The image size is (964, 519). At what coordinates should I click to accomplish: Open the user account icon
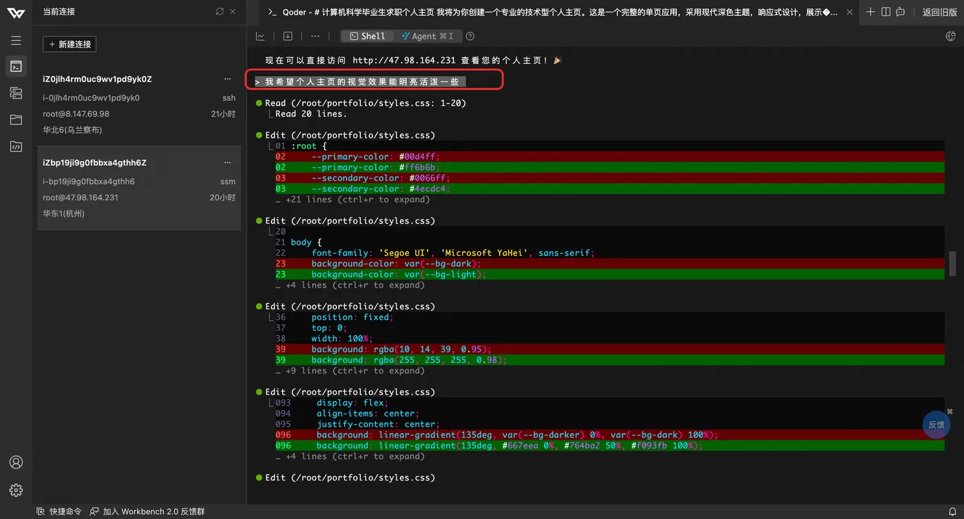coord(16,463)
